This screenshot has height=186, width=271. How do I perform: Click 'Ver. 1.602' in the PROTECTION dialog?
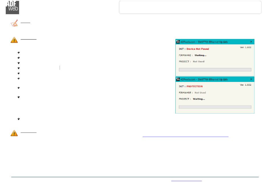tap(246, 85)
